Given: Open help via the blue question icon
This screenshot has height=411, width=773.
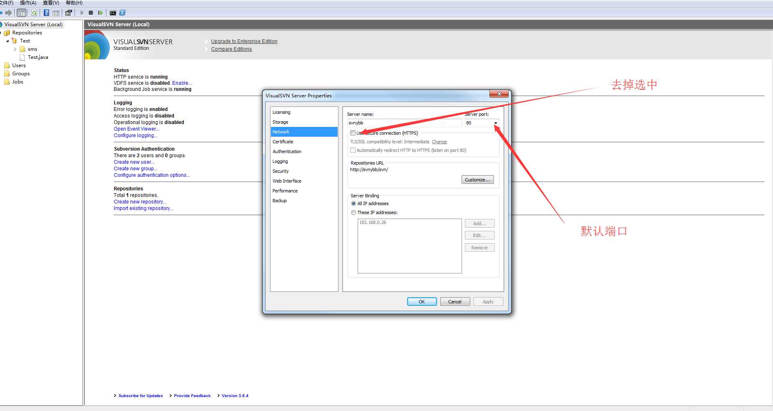Looking at the screenshot, I should coord(46,13).
